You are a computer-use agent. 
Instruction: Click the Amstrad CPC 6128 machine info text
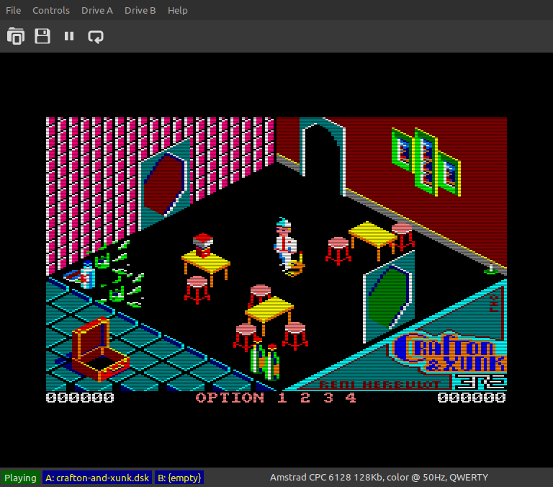coord(379,478)
